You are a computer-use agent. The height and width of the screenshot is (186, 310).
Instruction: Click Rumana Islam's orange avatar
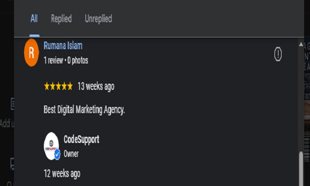point(31,53)
